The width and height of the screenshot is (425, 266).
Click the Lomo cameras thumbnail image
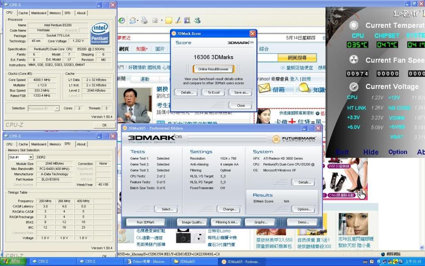pyautogui.click(x=191, y=236)
